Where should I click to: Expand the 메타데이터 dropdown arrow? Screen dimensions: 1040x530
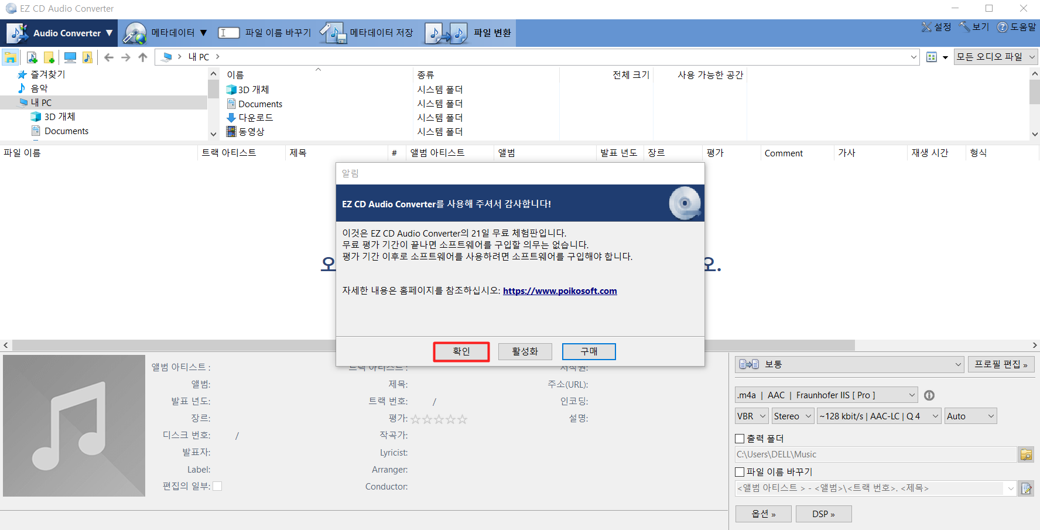click(204, 33)
